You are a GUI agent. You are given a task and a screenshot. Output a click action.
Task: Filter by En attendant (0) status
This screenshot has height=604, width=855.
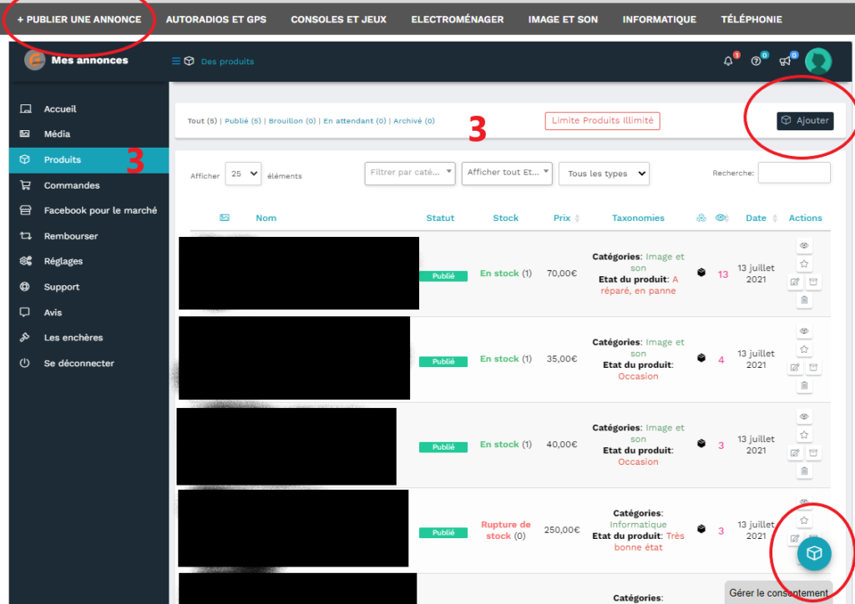pyautogui.click(x=354, y=121)
